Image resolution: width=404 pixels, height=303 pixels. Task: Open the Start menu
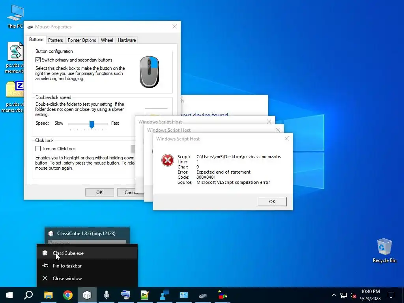pyautogui.click(x=9, y=295)
